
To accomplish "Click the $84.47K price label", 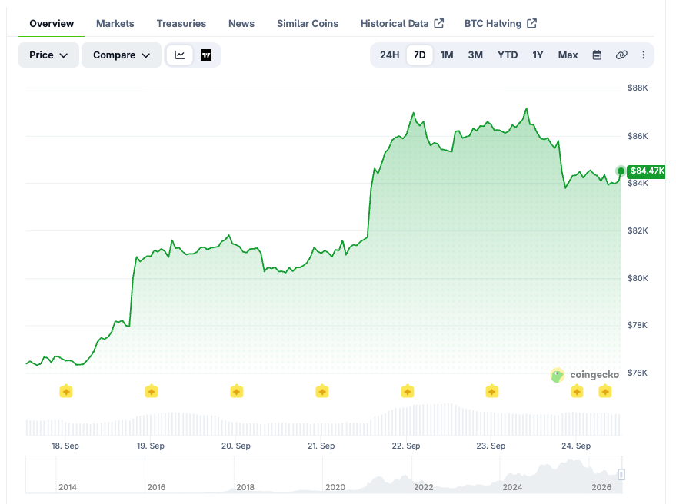I will pos(646,171).
